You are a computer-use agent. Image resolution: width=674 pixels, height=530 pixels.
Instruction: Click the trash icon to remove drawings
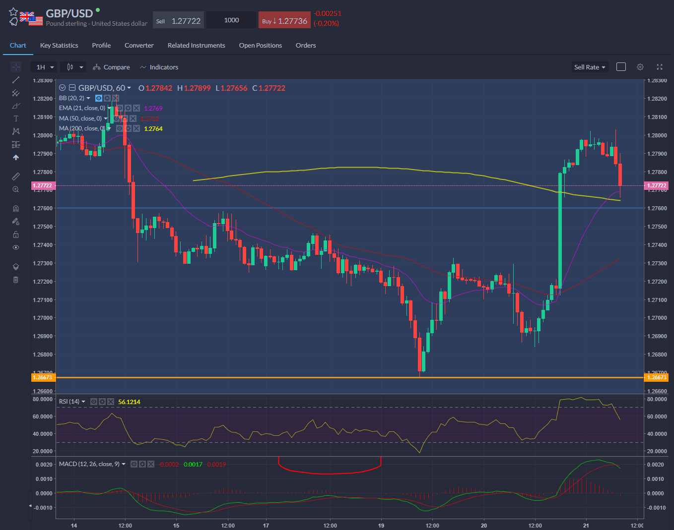pyautogui.click(x=16, y=280)
